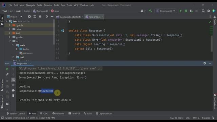This screenshot has width=217, height=122.
Task: Clear all console output with trash icon
Action: pos(13,96)
